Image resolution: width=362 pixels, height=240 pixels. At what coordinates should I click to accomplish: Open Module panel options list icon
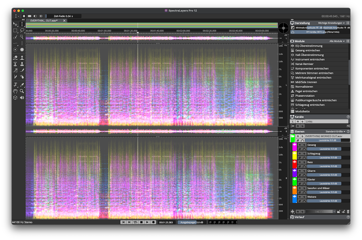coord(348,41)
